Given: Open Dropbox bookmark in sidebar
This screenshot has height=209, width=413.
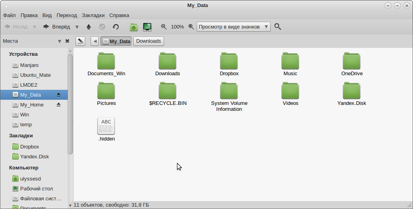Looking at the screenshot, I should [34, 146].
